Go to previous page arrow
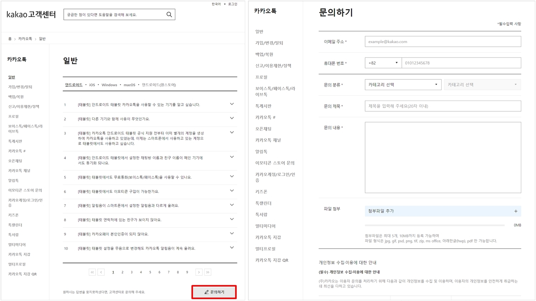The width and height of the screenshot is (536, 301). pyautogui.click(x=101, y=272)
